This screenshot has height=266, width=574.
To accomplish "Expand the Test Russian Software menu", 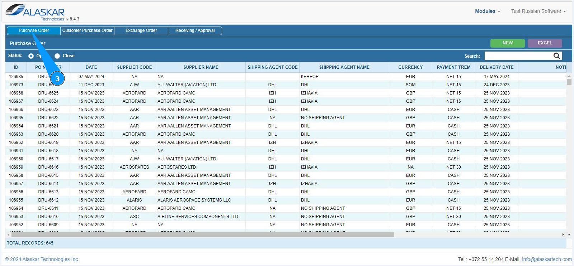I will pyautogui.click(x=538, y=11).
